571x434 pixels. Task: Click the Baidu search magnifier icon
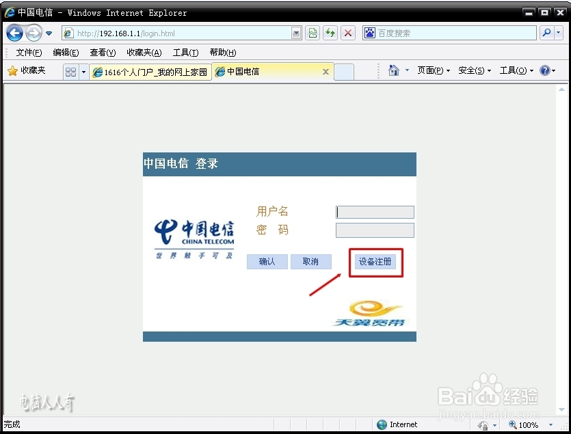click(547, 32)
